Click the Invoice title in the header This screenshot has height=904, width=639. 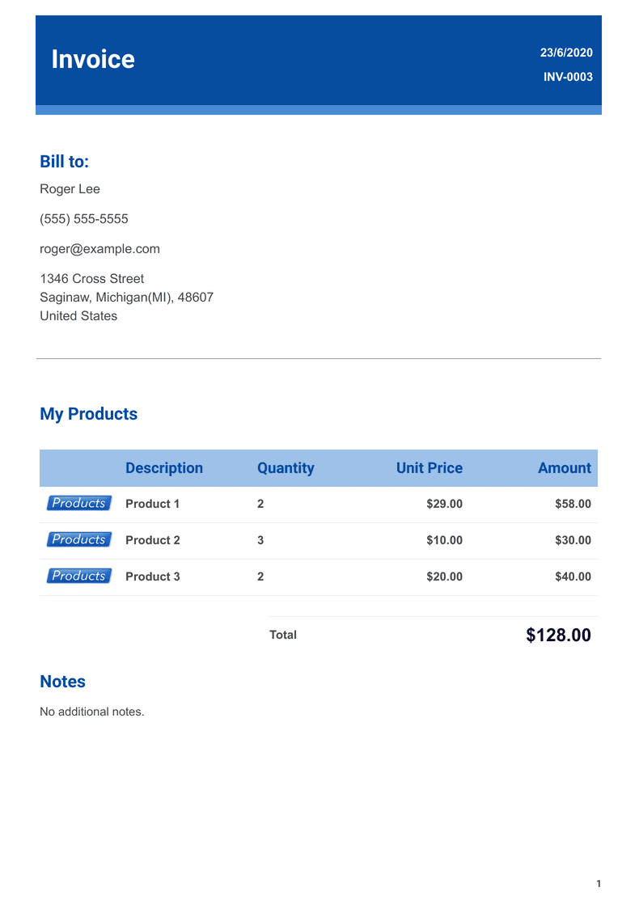click(93, 60)
